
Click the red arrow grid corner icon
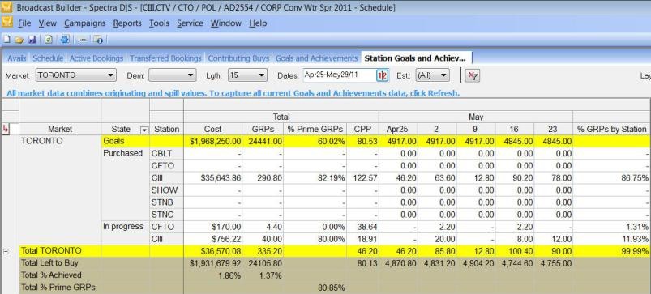(6, 129)
